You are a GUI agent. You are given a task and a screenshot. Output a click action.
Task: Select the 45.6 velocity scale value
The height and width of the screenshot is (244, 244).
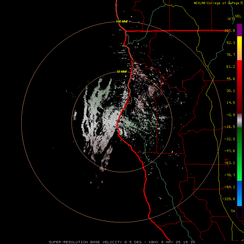(x=231, y=79)
